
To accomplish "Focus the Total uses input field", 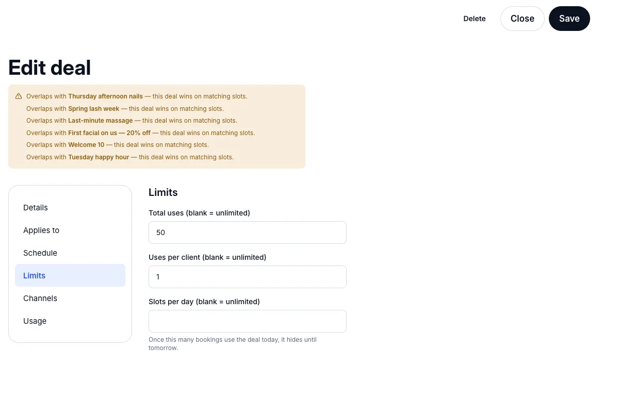I will [248, 233].
